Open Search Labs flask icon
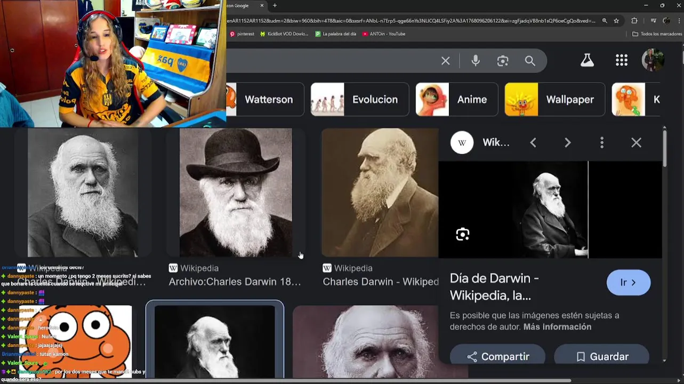 pos(587,60)
